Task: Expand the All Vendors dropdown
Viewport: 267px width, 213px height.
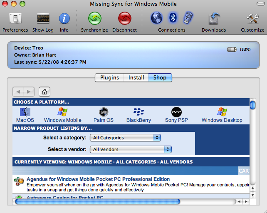Action: point(131,149)
